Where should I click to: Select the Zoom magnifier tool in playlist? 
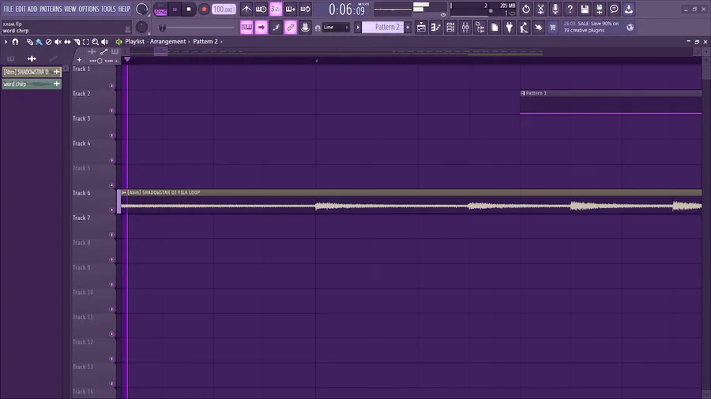pos(96,42)
